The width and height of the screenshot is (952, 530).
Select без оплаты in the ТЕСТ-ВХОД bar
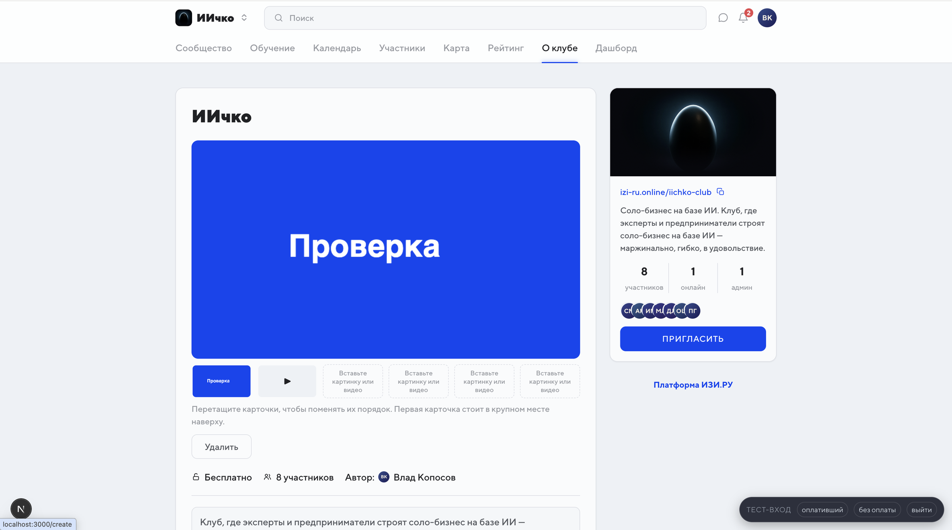coord(877,510)
